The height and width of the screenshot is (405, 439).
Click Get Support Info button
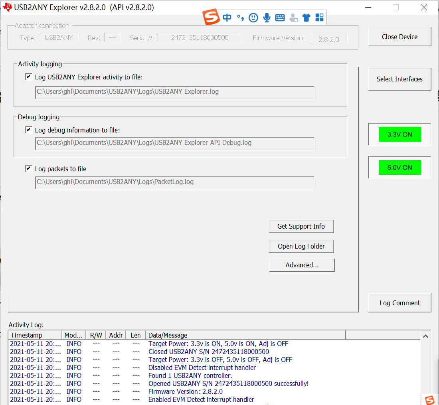coord(301,226)
